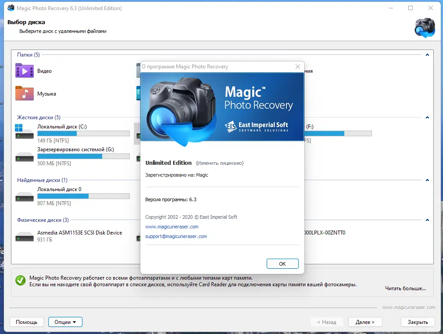Image resolution: width=443 pixels, height=334 pixels.
Task: Collapse the Физические диски (3) section
Action: click(427, 220)
